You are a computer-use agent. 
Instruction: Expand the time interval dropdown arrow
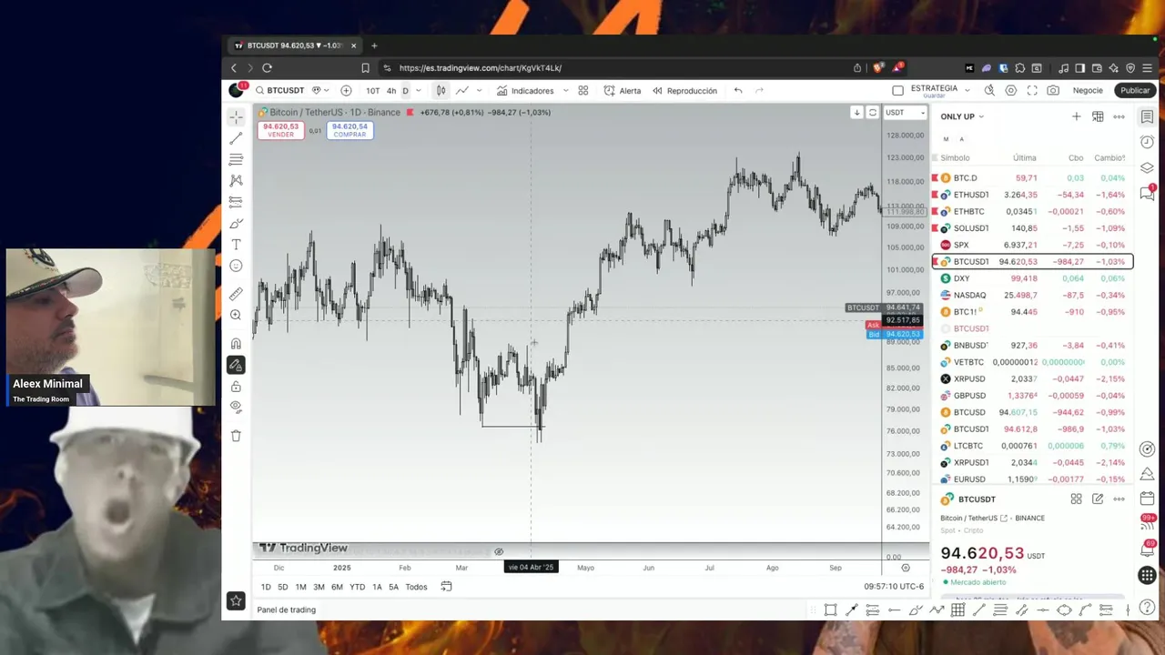[x=419, y=90]
